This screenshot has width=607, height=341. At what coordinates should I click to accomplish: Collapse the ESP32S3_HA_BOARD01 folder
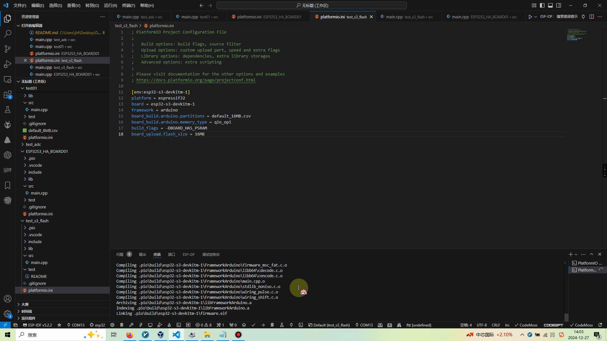pos(47,151)
